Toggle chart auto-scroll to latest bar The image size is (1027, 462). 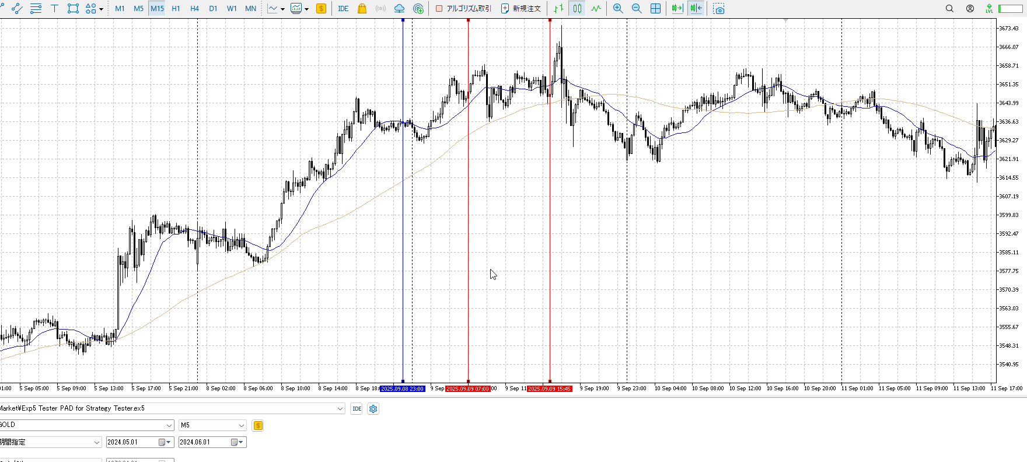(677, 8)
